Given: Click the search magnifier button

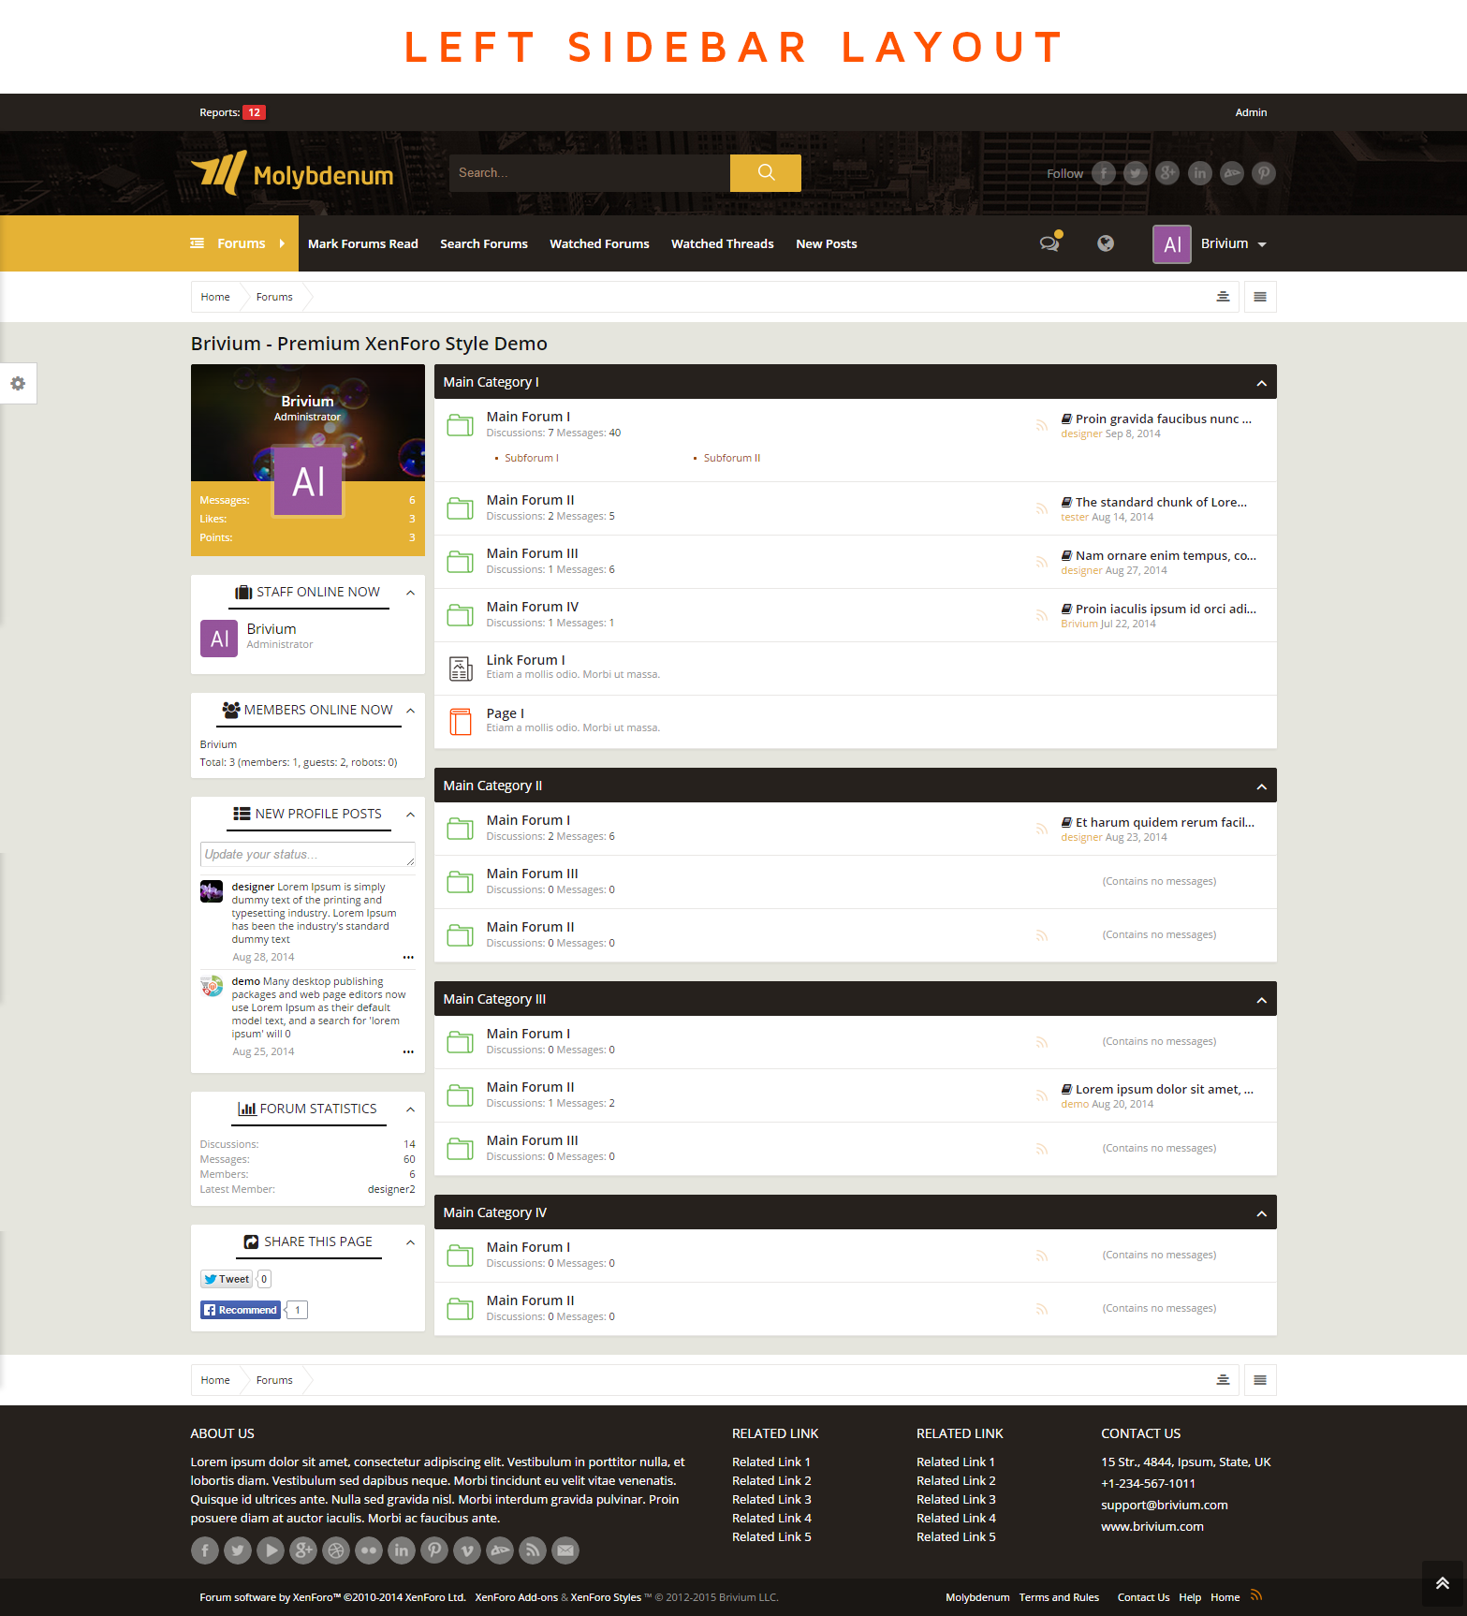Looking at the screenshot, I should tap(765, 173).
